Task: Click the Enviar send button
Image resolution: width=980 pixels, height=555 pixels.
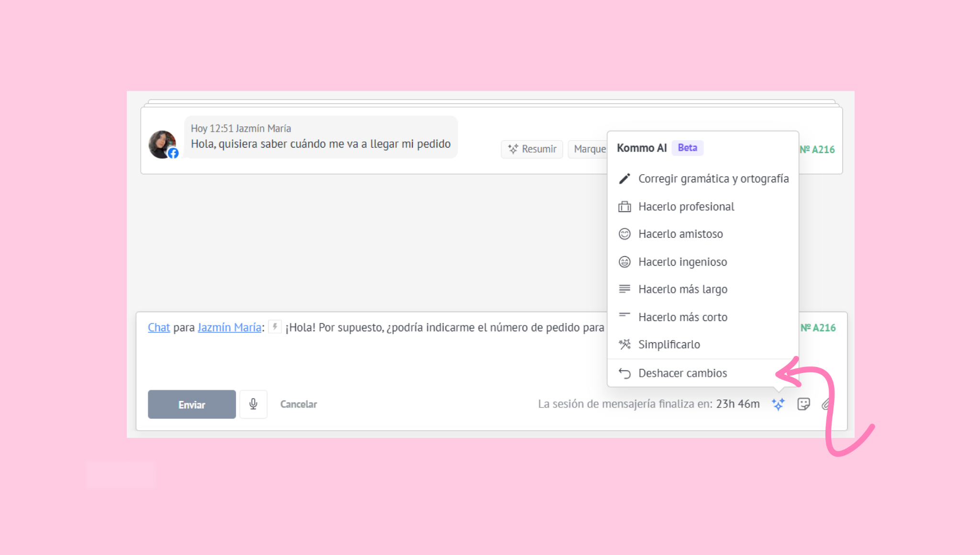Action: click(192, 404)
